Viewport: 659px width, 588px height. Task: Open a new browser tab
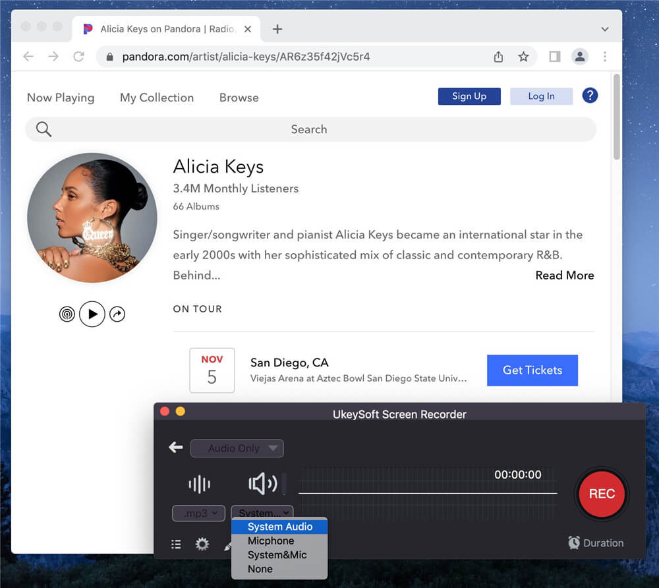pyautogui.click(x=277, y=29)
